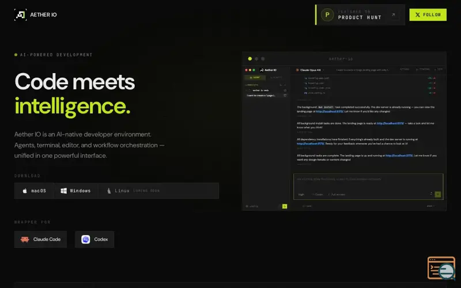Open localhost link after 'landing page is ready at'
This screenshot has height=288, width=461.
coord(390,123)
